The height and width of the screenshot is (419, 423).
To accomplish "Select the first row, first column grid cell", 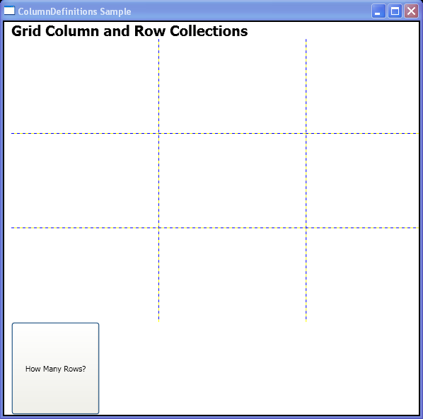I will tap(85, 86).
